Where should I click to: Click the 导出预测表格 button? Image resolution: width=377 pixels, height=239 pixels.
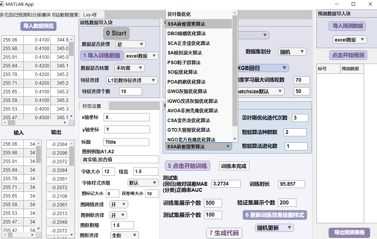[x=349, y=233]
